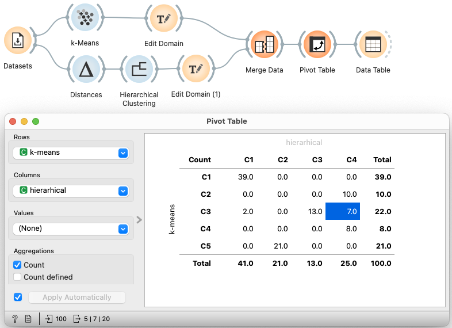Select the 13.0 cell in row C3
This screenshot has width=452, height=328.
(315, 211)
